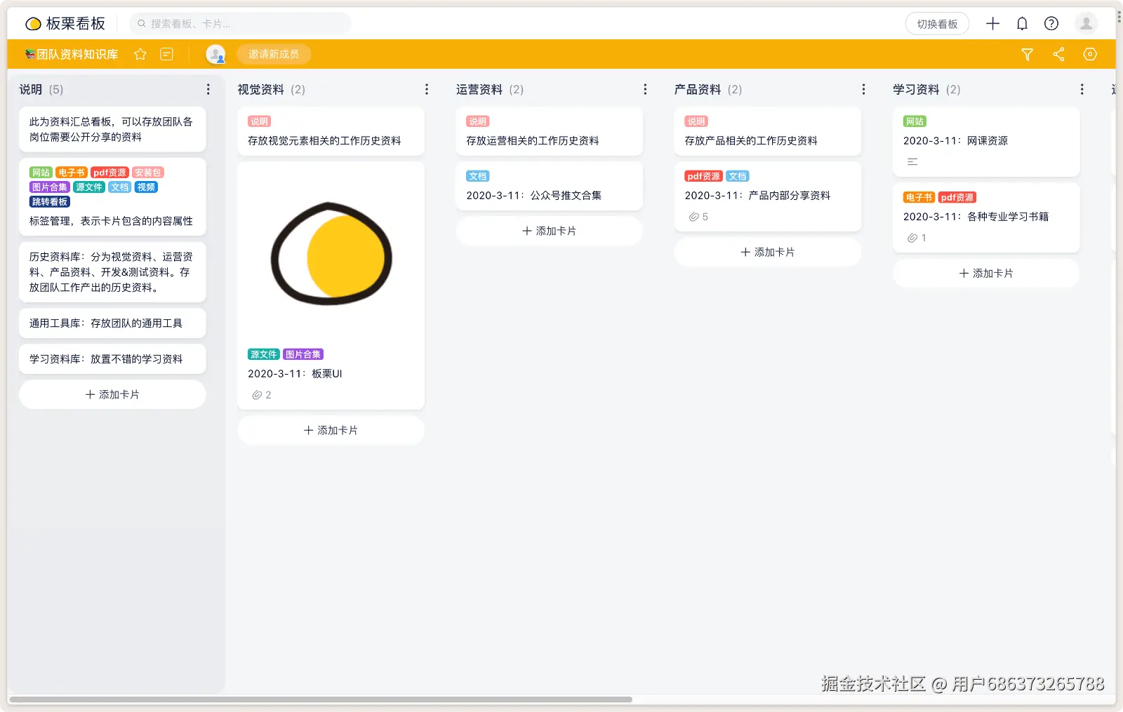Click the horizontal scrollbar at bottom
1123x712 pixels.
[x=321, y=699]
